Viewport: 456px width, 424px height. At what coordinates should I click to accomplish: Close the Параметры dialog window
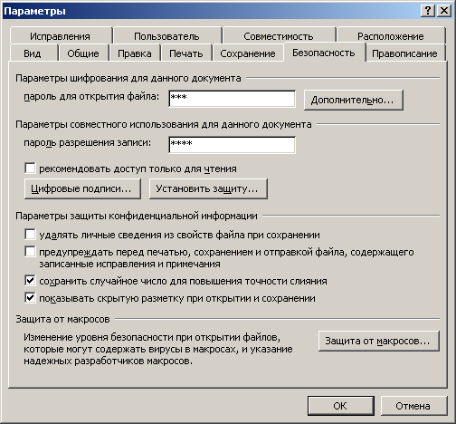point(444,11)
